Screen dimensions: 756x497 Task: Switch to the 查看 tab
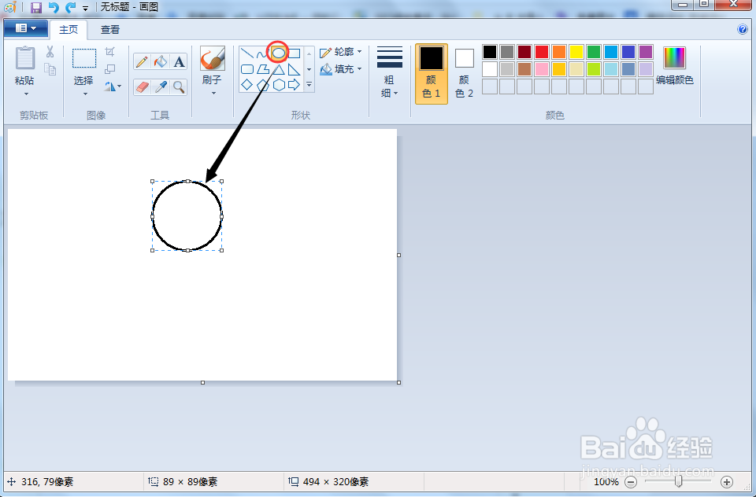click(x=110, y=30)
